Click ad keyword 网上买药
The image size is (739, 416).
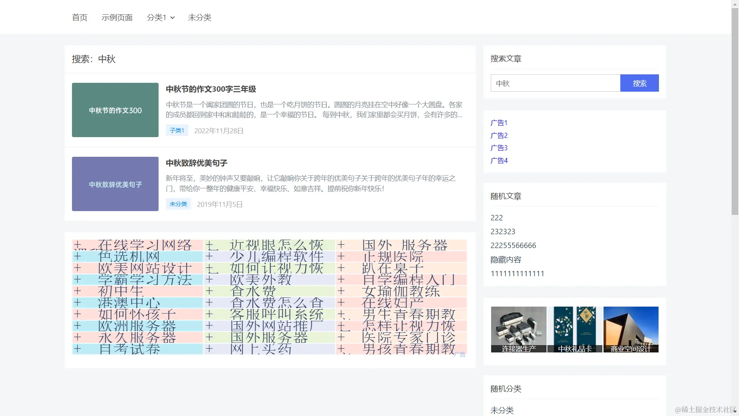(270, 349)
